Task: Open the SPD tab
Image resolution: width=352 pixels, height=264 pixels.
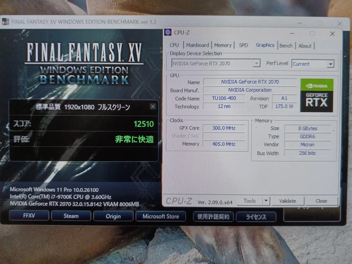Action: [x=243, y=45]
